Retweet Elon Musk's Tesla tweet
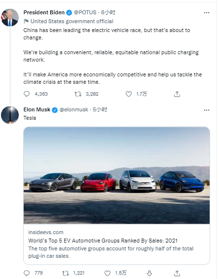Viewport: 219px width, 279px height. (x=66, y=273)
